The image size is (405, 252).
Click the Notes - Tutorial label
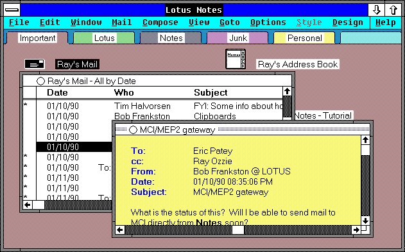click(323, 115)
